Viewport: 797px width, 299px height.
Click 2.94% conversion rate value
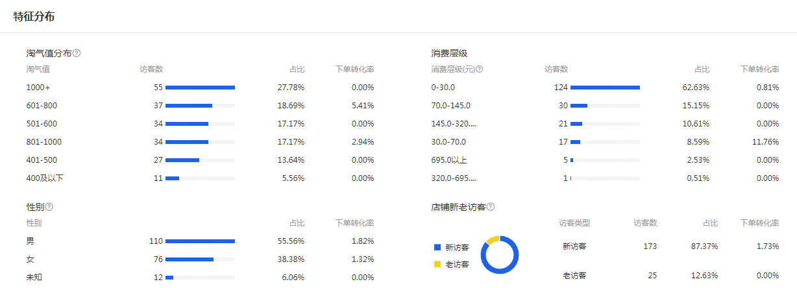(x=362, y=141)
